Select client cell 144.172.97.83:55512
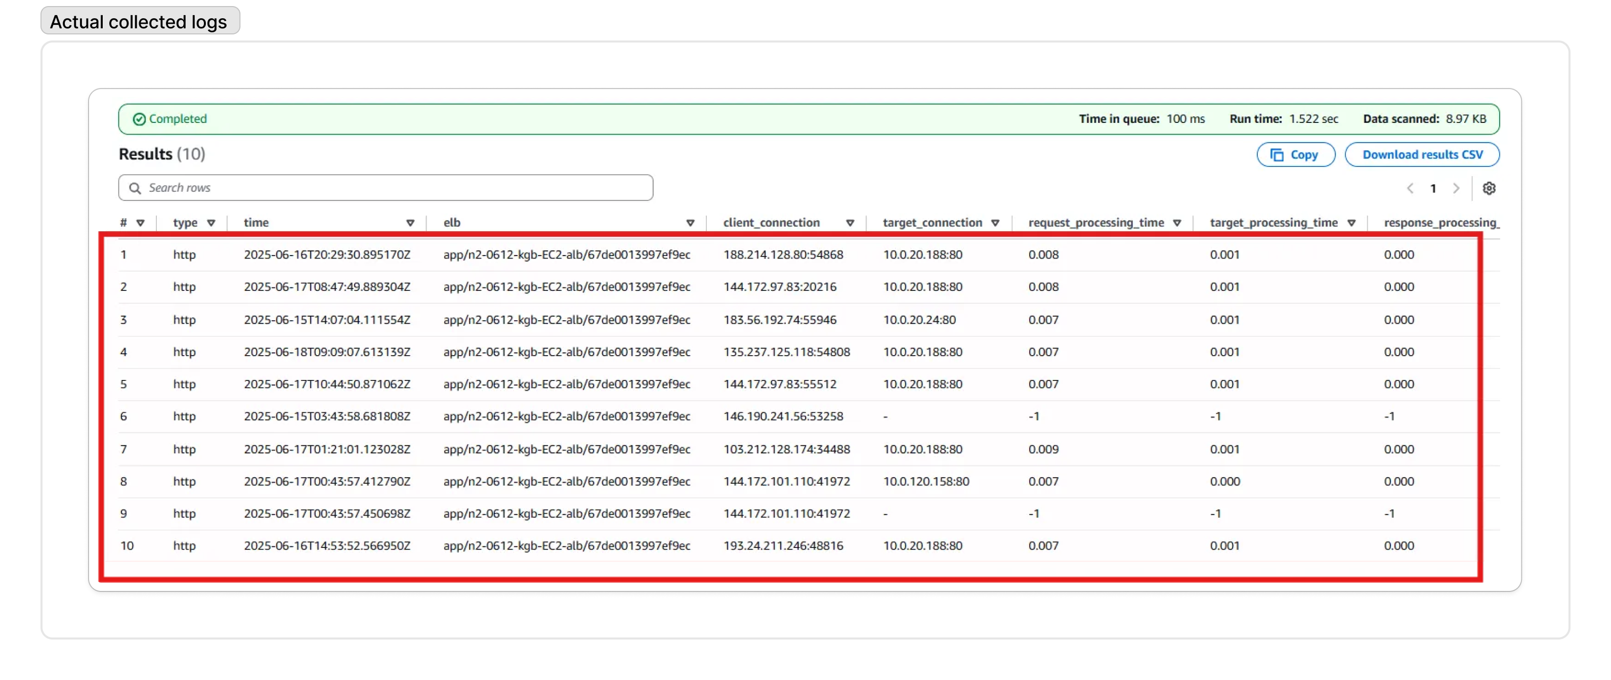The width and height of the screenshot is (1611, 680). coord(780,384)
